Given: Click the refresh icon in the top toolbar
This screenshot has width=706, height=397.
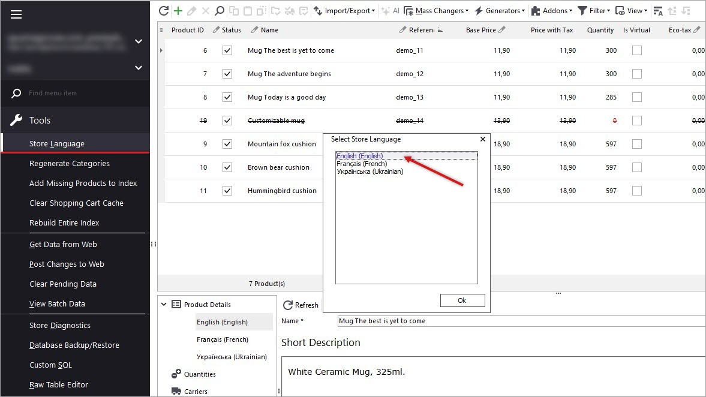Looking at the screenshot, I should coord(164,11).
